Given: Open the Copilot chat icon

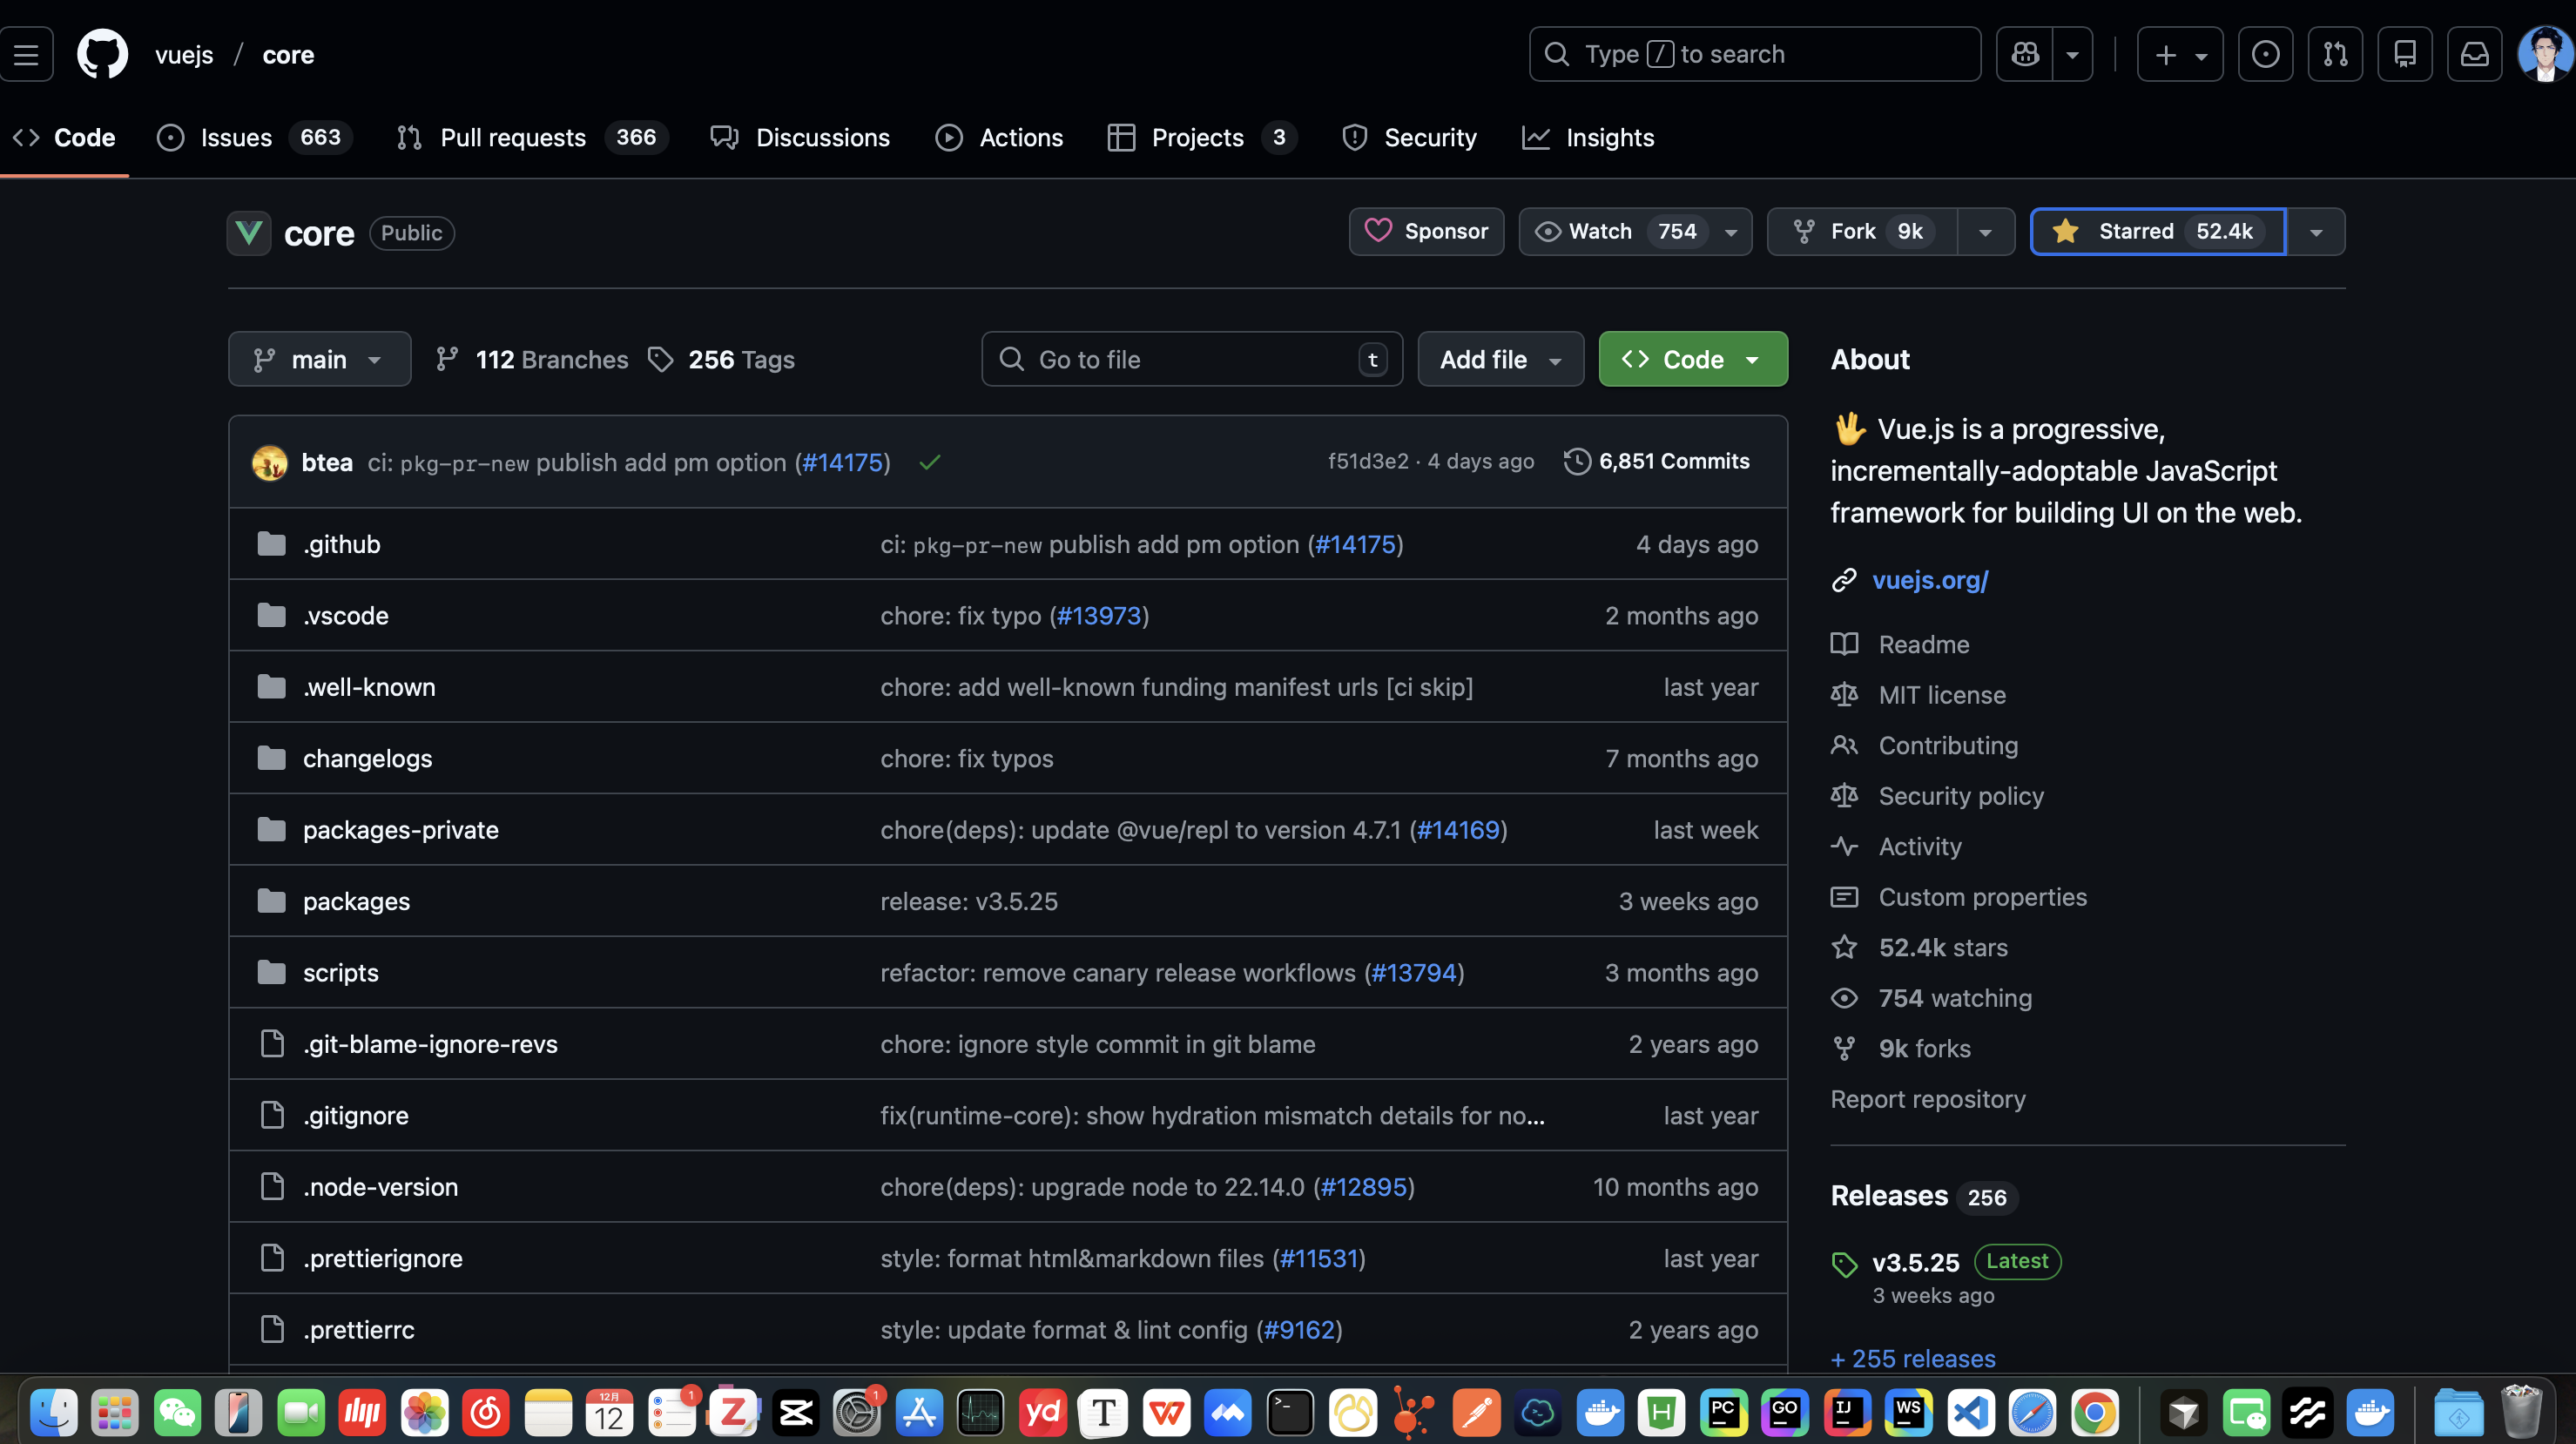Looking at the screenshot, I should pyautogui.click(x=2024, y=54).
